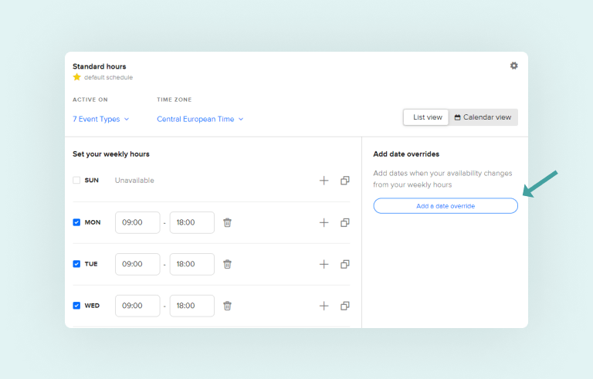Delete Monday's time interval
This screenshot has width=593, height=379.
[227, 222]
